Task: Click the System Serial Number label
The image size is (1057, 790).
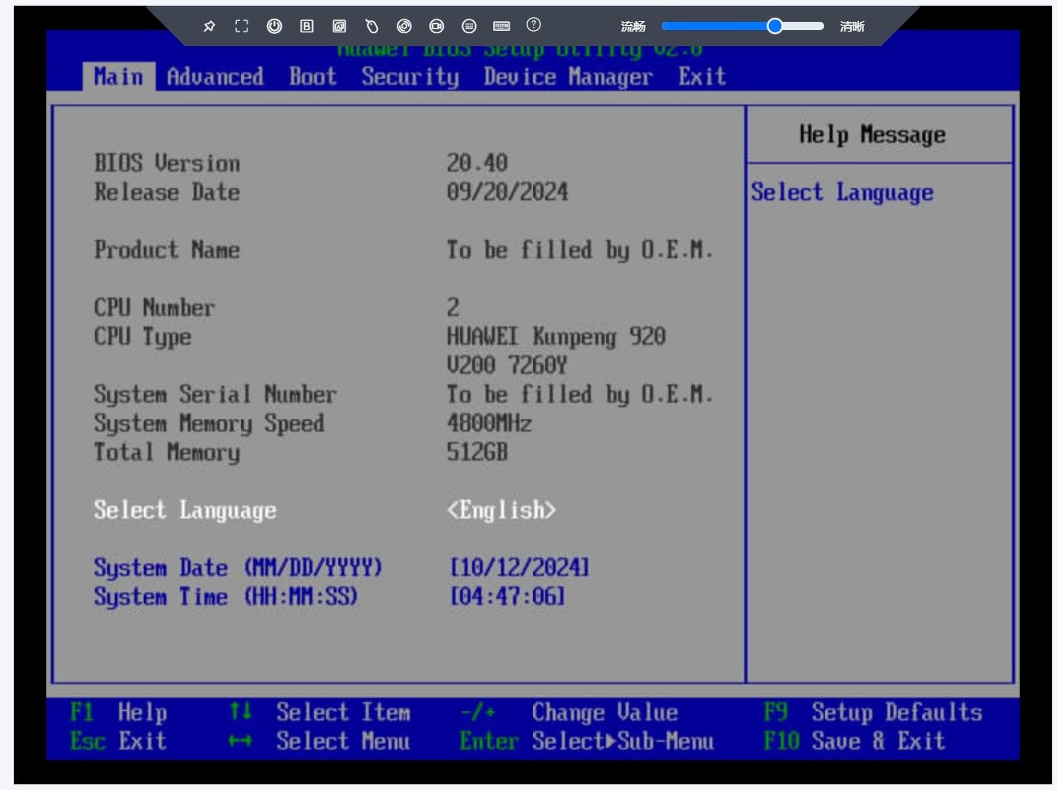Action: point(215,394)
